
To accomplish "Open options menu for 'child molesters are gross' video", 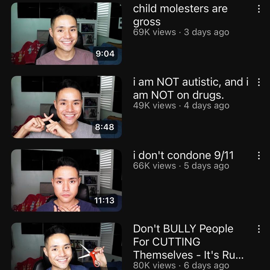I will tap(259, 9).
